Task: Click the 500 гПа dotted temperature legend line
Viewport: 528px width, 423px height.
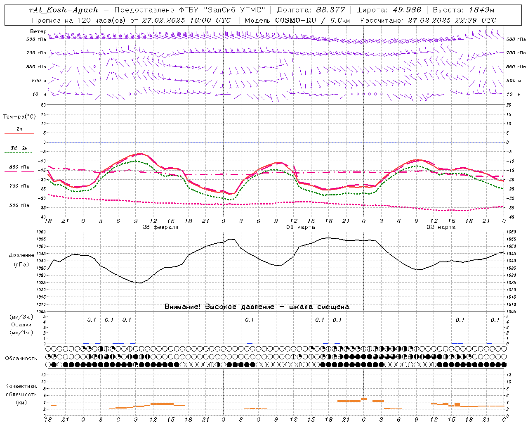Action: (18, 210)
